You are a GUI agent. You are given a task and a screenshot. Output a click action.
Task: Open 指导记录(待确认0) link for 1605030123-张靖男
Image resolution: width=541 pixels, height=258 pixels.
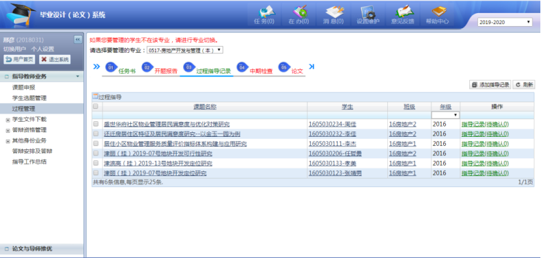pyautogui.click(x=485, y=173)
